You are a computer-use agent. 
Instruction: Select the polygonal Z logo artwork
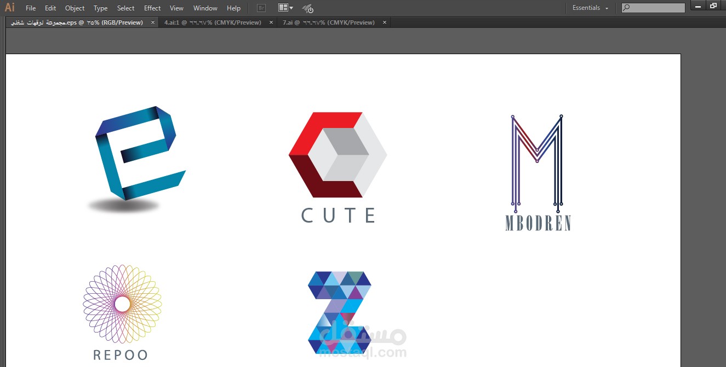tap(340, 312)
